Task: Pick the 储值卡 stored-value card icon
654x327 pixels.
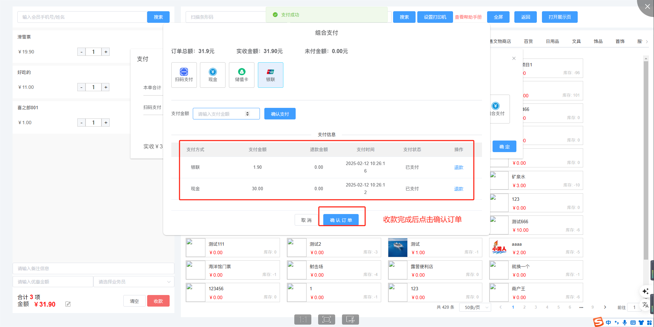Action: 242,75
